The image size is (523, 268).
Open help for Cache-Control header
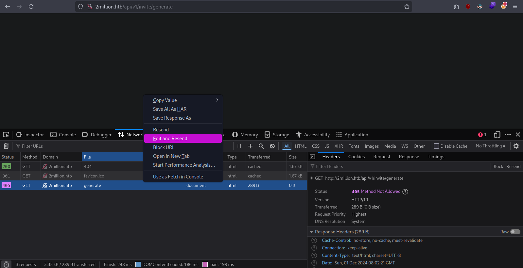pos(314,241)
